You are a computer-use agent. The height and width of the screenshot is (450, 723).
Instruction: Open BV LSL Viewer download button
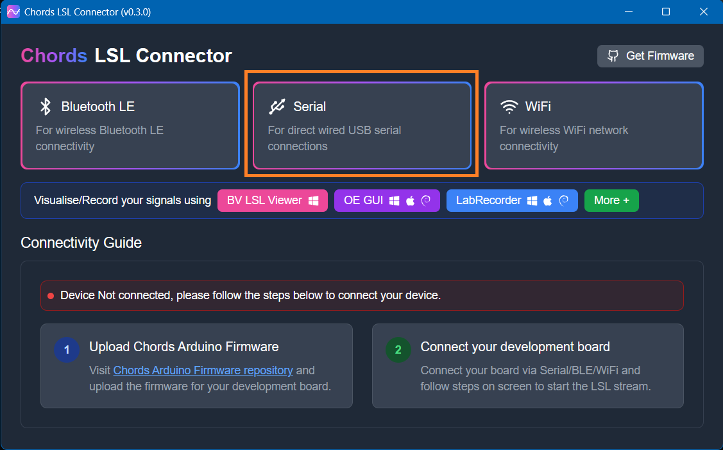pos(273,200)
